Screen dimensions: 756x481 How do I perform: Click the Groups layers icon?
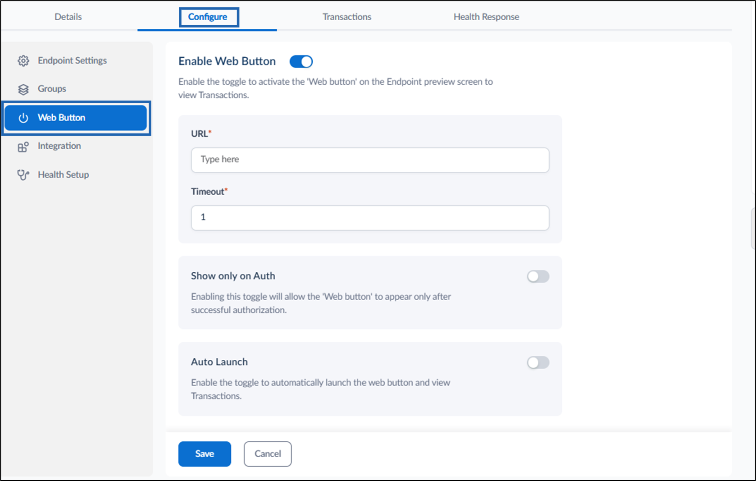tap(23, 89)
